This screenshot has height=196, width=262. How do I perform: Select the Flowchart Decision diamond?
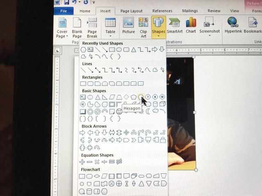pos(97,176)
